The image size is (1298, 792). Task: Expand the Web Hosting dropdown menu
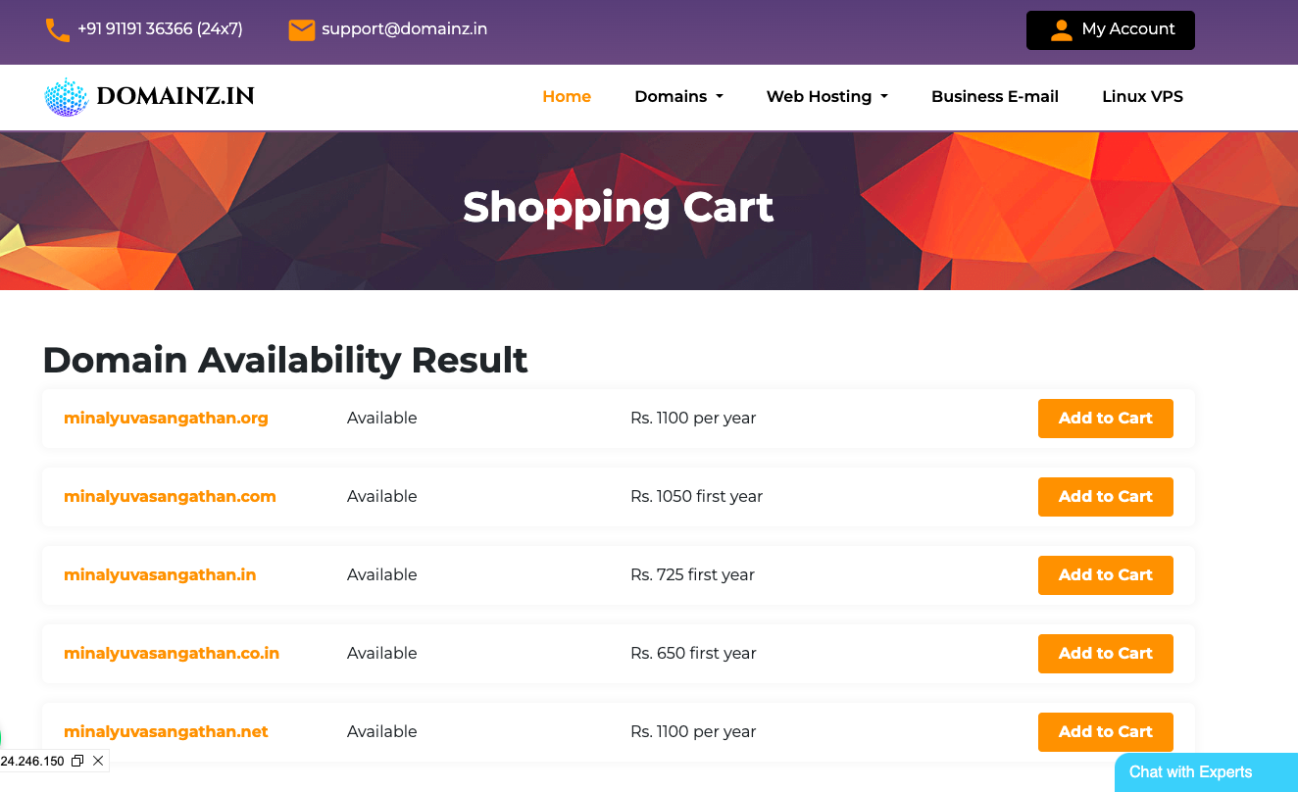(x=826, y=97)
